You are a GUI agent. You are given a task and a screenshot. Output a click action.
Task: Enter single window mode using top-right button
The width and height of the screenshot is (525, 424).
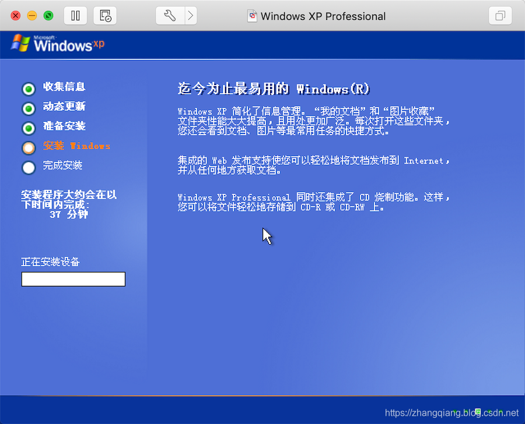500,16
